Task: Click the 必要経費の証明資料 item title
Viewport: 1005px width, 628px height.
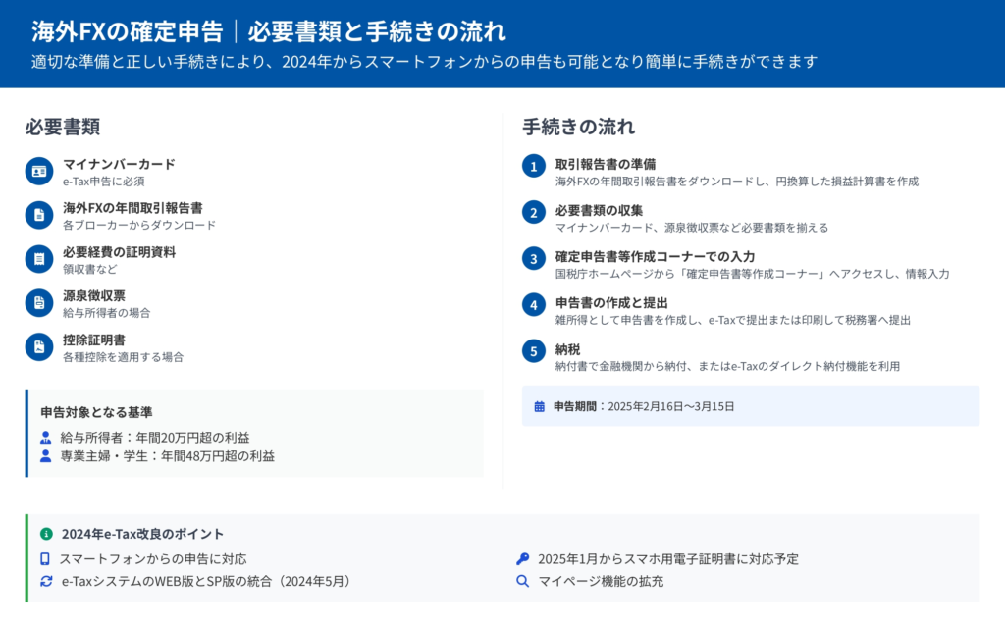Action: click(119, 252)
